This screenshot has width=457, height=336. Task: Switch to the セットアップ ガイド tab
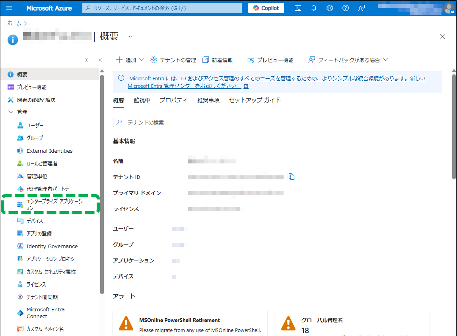[x=255, y=100]
